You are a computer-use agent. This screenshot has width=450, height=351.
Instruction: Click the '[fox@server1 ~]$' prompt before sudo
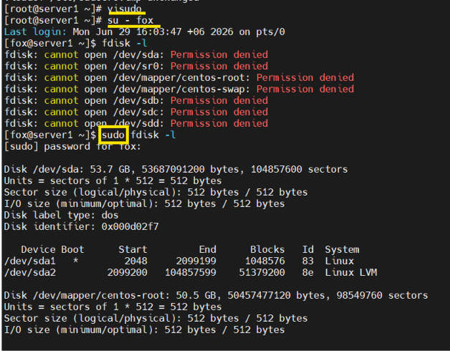[50, 135]
